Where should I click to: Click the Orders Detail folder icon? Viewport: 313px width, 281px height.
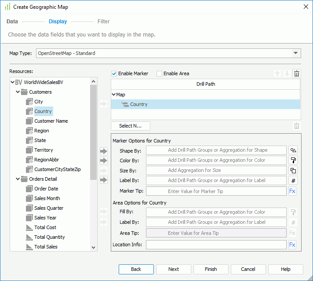click(x=24, y=179)
